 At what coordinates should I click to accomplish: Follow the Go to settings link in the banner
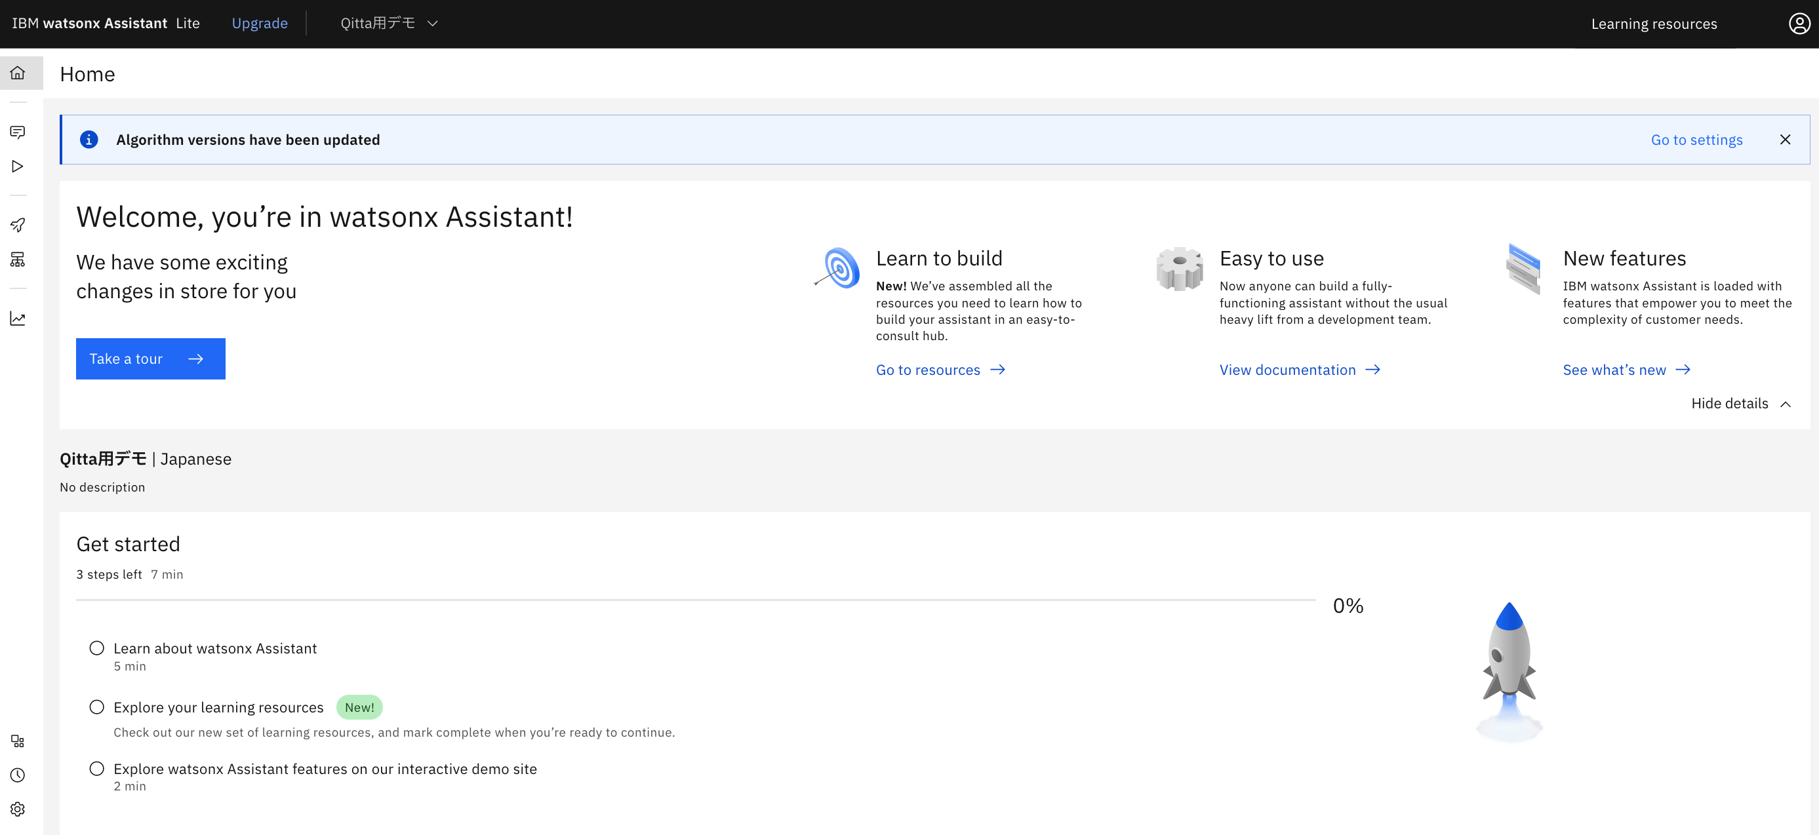1696,140
